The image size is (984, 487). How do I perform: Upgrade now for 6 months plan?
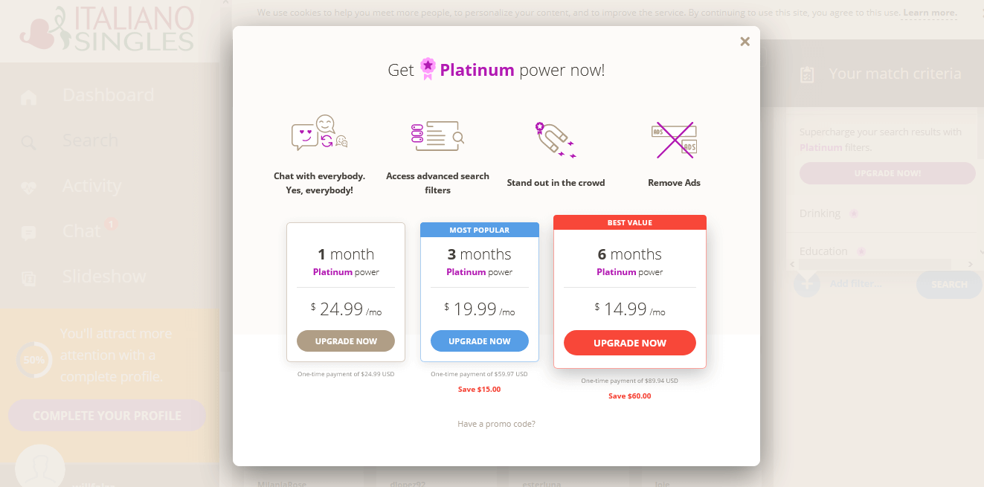pos(630,343)
